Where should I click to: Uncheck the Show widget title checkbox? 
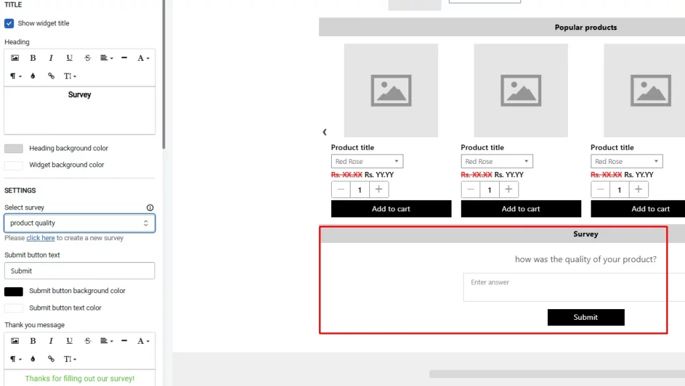coord(9,23)
